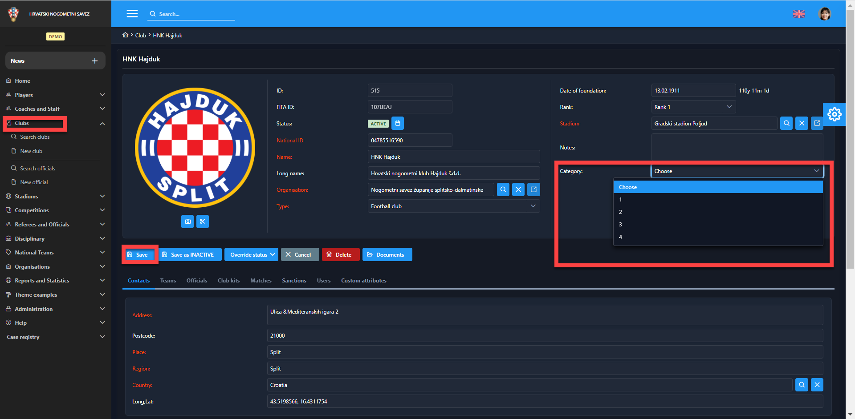Viewport: 855px width, 419px height.
Task: Upload club logo with camera icon
Action: 187,222
